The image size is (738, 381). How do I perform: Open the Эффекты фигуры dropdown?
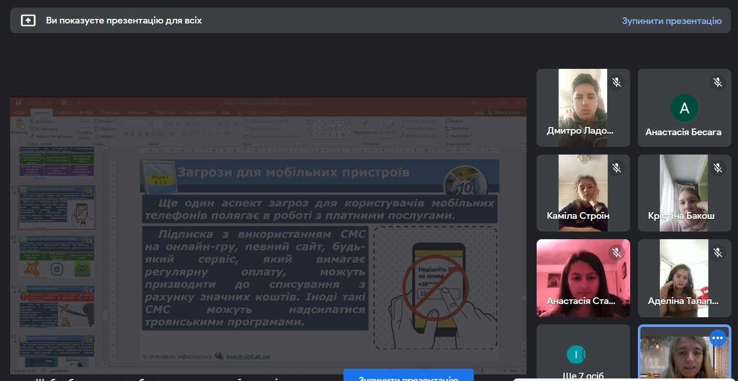coord(419,136)
